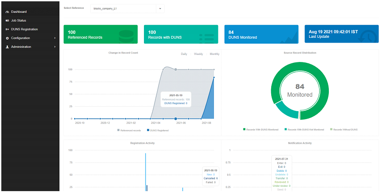Click database icon on Referenced Records card

126,37
